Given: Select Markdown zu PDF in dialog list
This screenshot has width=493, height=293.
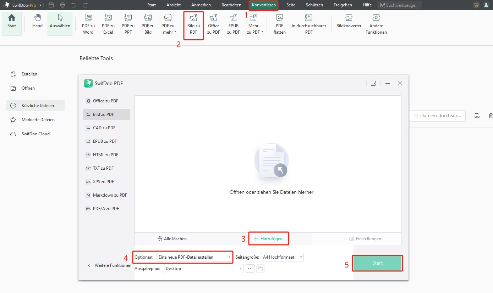Looking at the screenshot, I should tap(106, 195).
